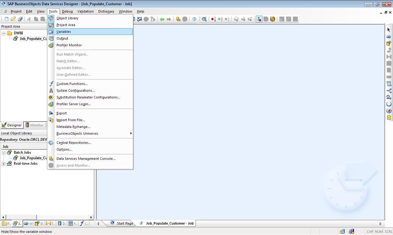Open the Projects tab in the object library
Image resolution: width=393 pixels, height=235 pixels.
(6, 223)
